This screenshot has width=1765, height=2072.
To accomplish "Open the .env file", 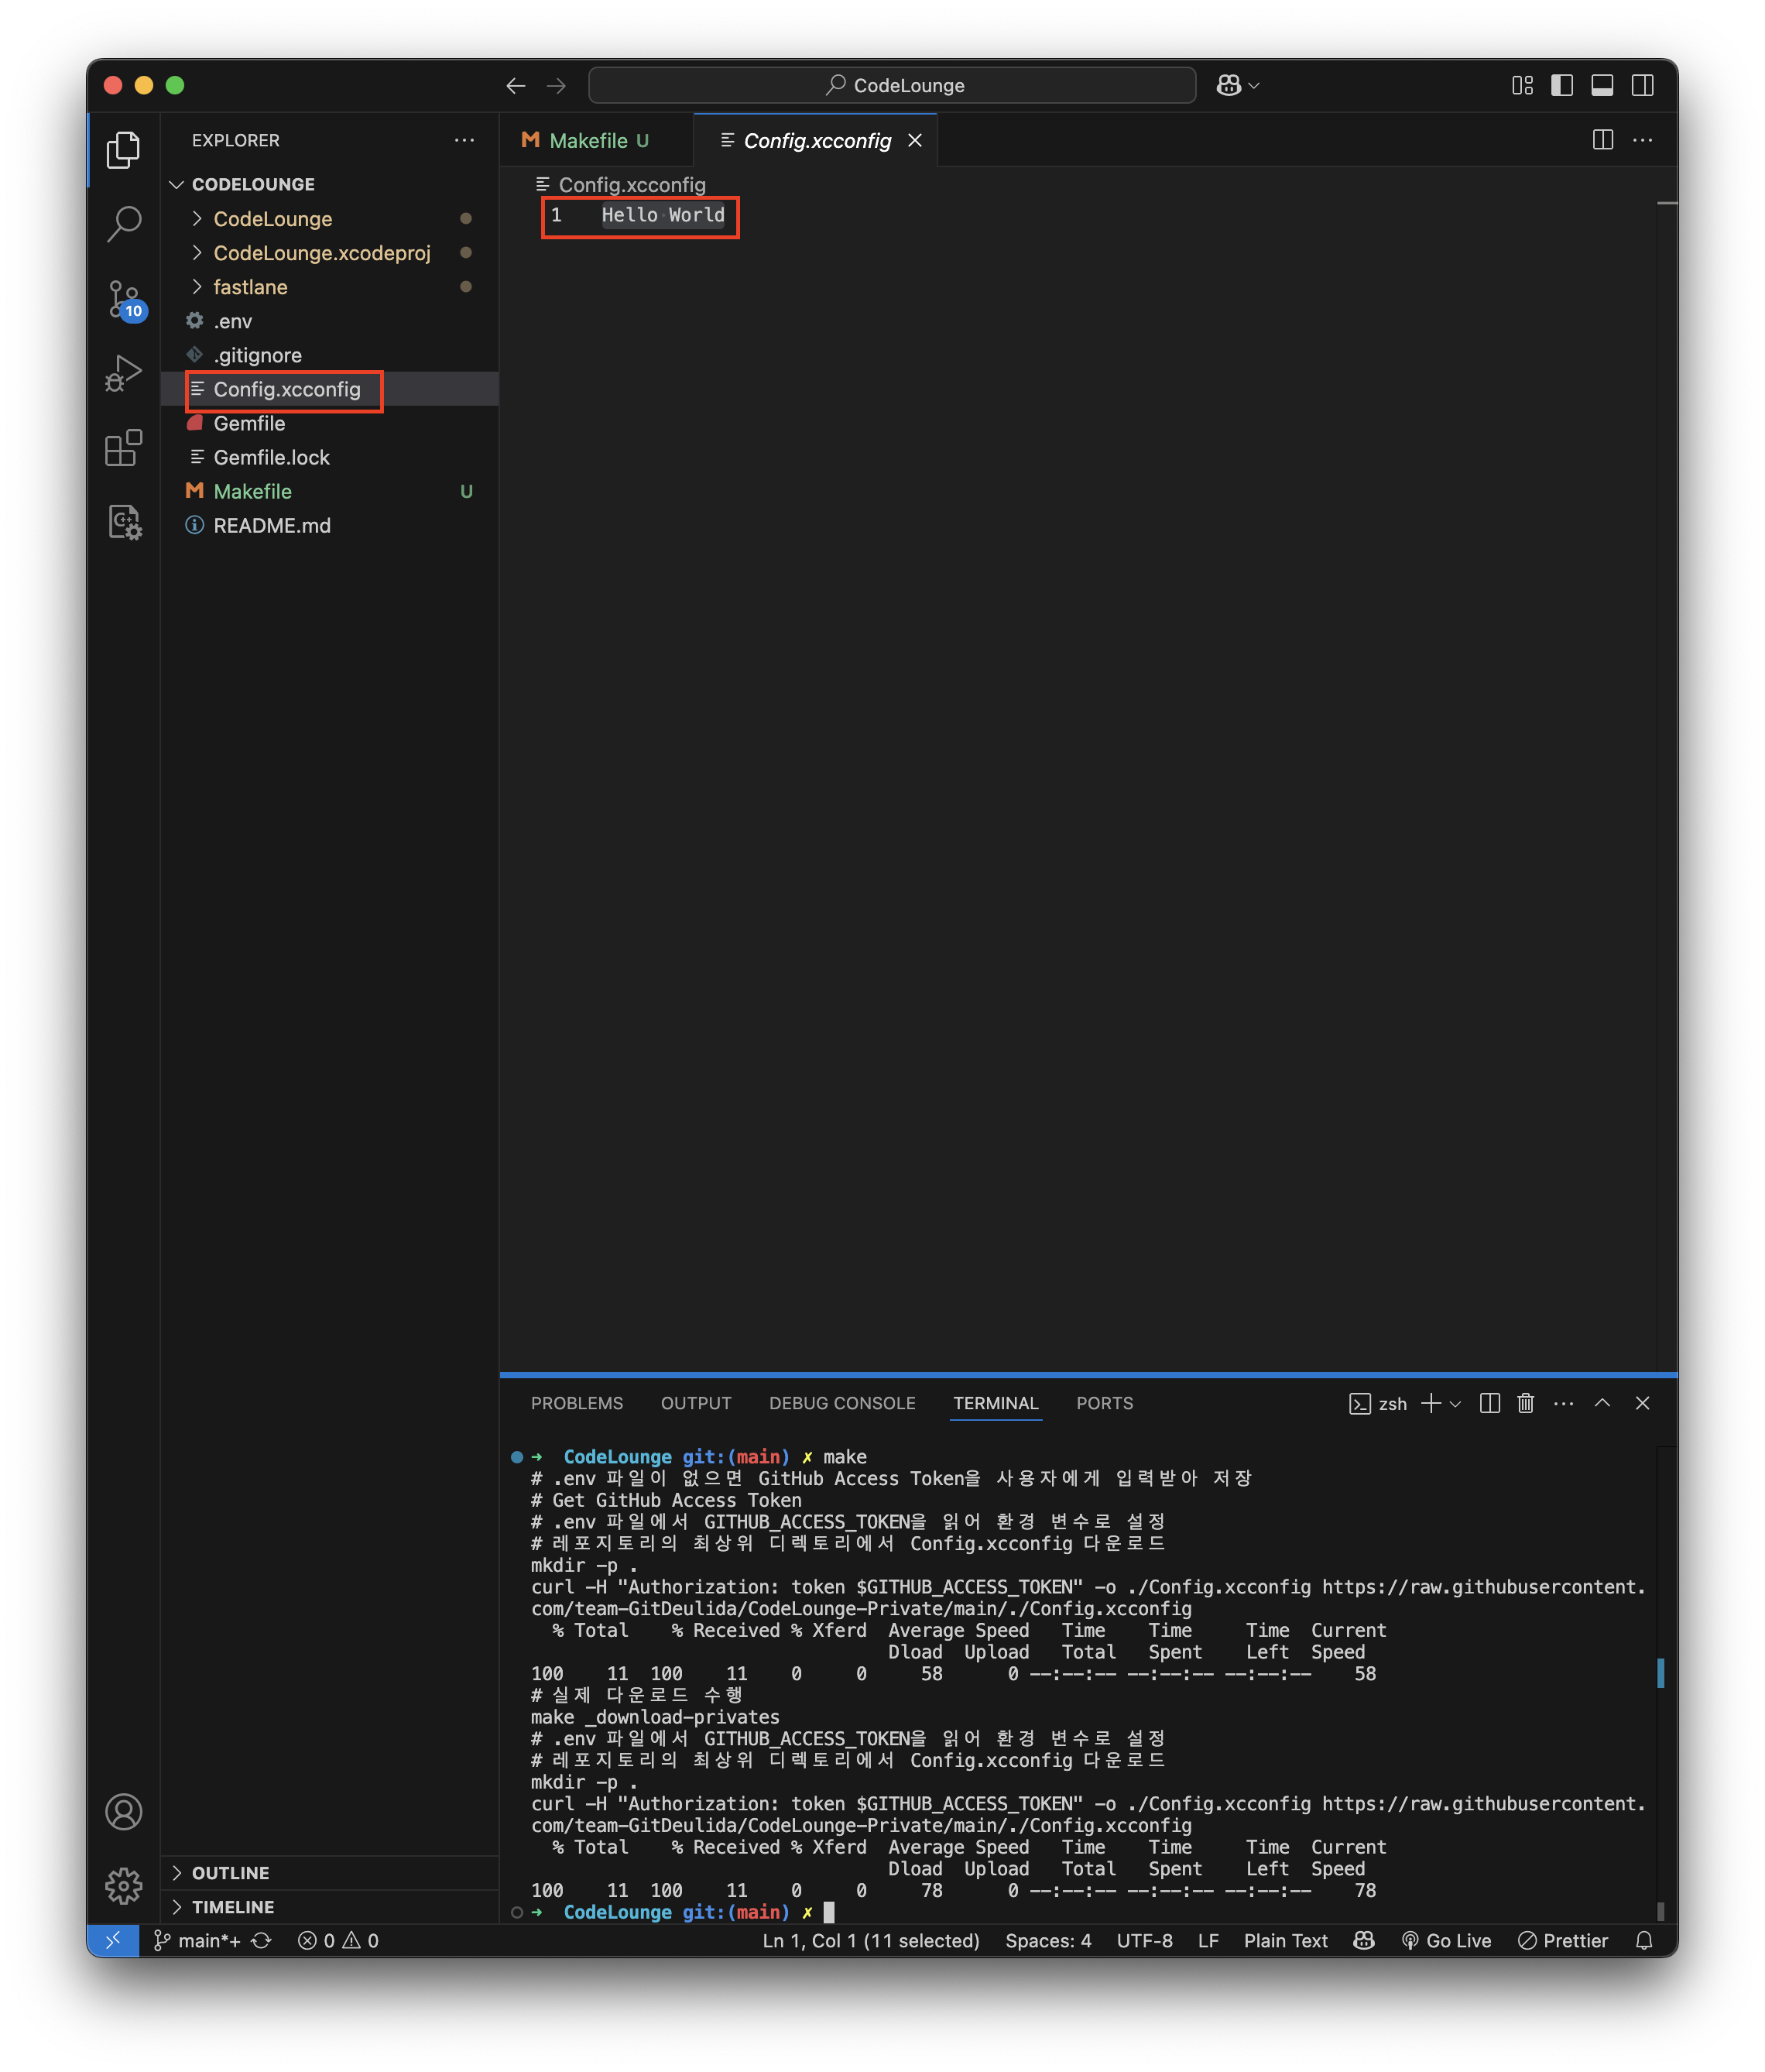I will tap(330, 321).
